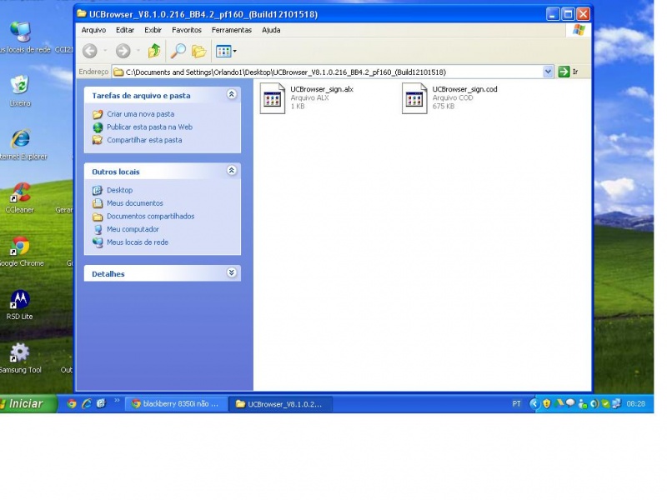Launch Internet Explorer from quick launch
667x500 pixels.
tap(87, 403)
